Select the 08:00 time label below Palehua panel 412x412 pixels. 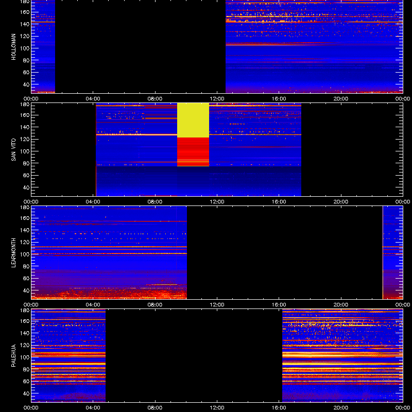(x=155, y=408)
